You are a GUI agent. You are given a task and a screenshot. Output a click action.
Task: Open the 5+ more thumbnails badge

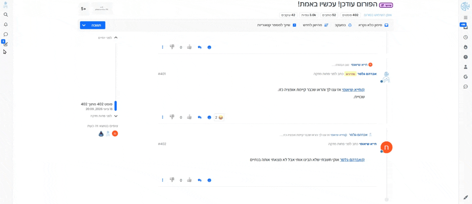click(83, 9)
